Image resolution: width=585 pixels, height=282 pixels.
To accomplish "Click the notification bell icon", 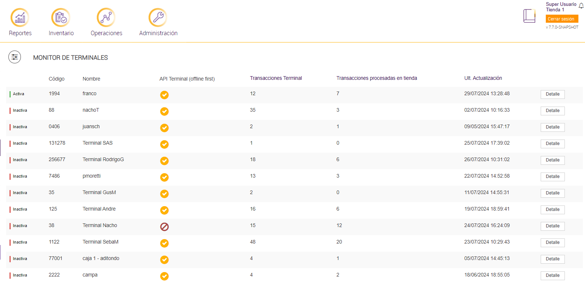I will (x=581, y=5).
